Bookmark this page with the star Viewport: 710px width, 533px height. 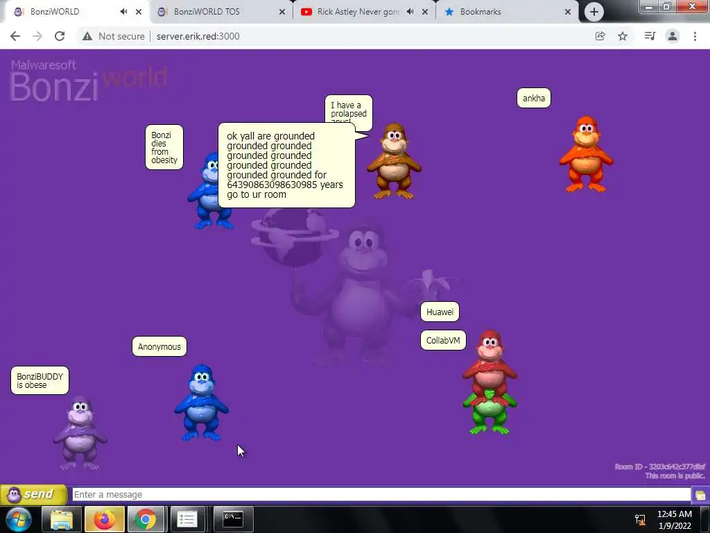click(x=623, y=36)
